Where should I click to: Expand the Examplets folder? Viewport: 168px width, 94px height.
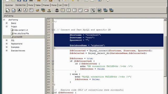click(x=7, y=47)
